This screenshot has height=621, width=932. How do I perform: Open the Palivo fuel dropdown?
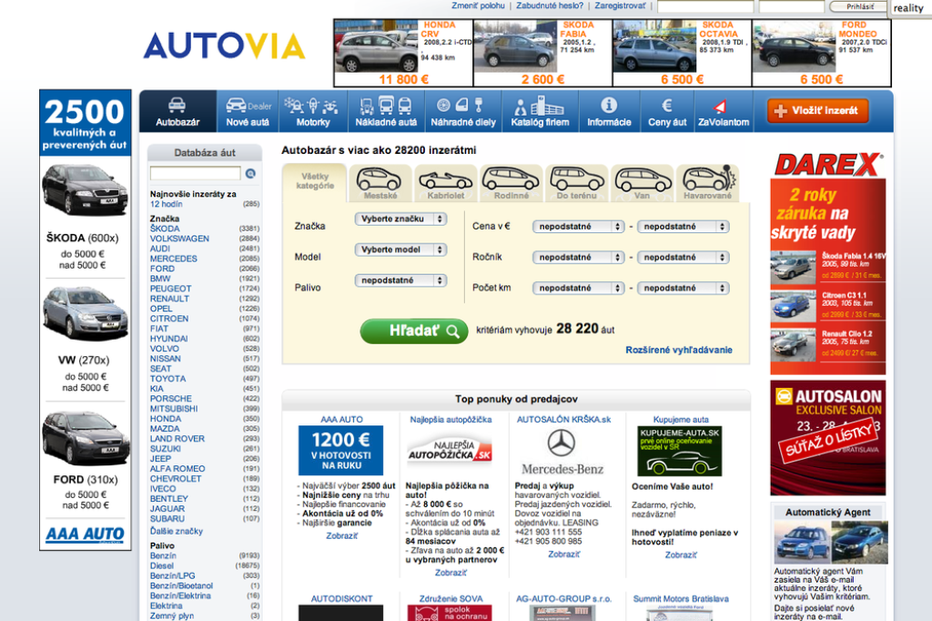click(x=400, y=280)
